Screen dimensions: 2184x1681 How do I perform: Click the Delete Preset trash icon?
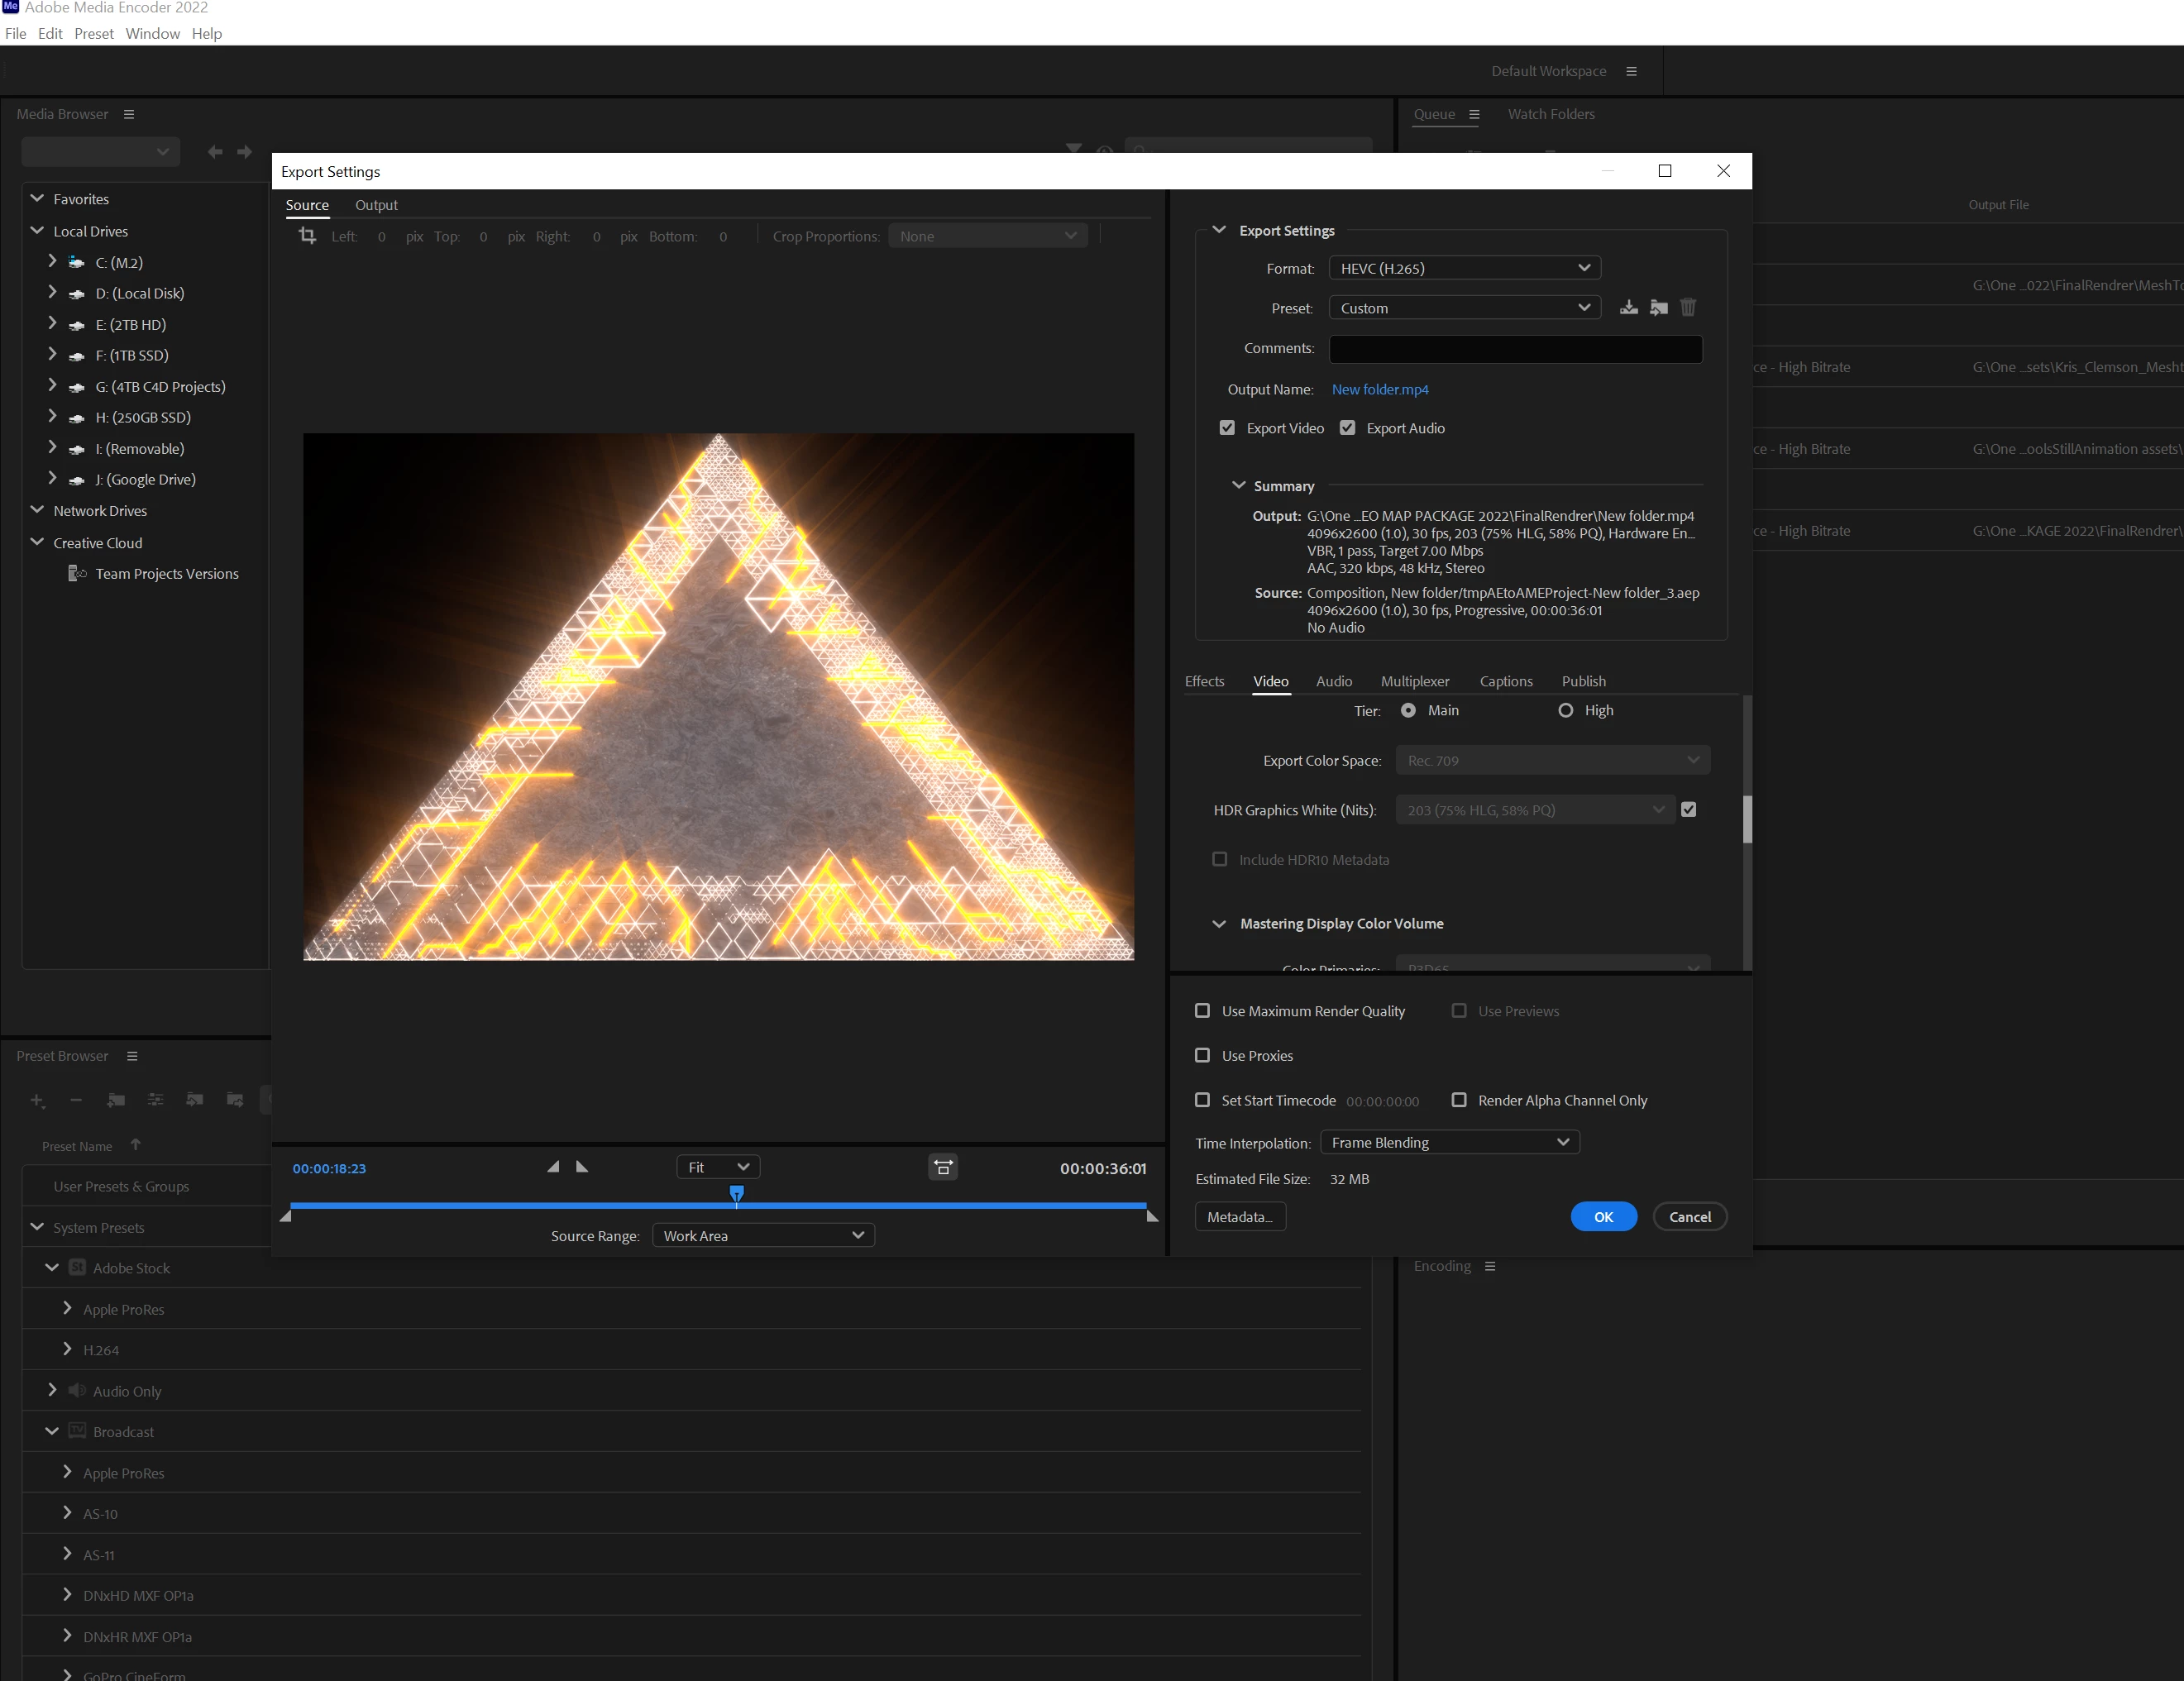tap(1688, 307)
